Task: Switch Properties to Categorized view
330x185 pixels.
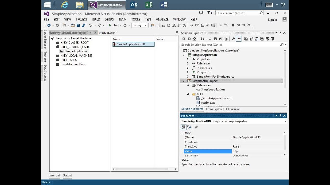Action: [184, 127]
